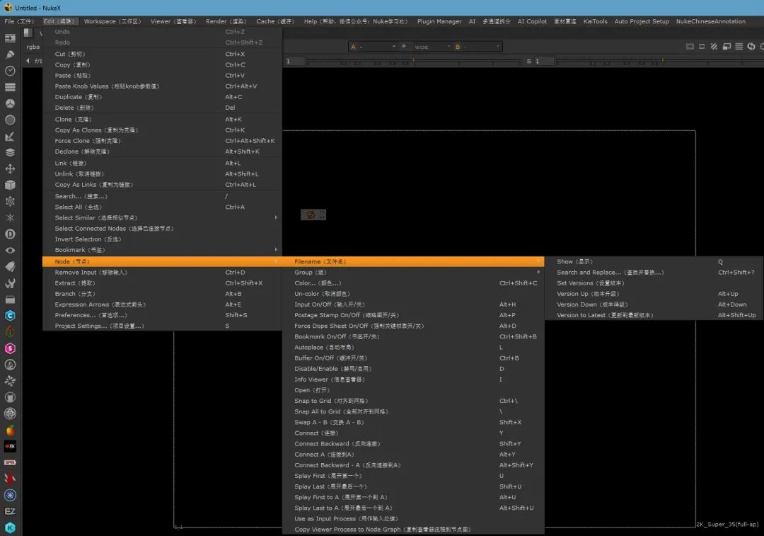764x536 pixels.
Task: Open the Keyer nodes icon
Action: (x=10, y=136)
